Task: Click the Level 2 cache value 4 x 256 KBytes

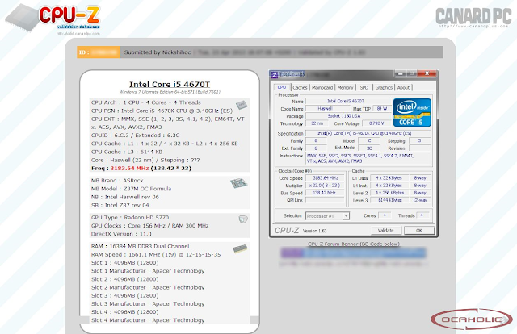Action: tap(389, 193)
